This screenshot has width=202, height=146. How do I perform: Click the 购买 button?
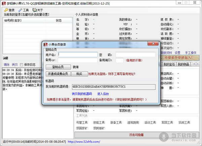[79, 74]
